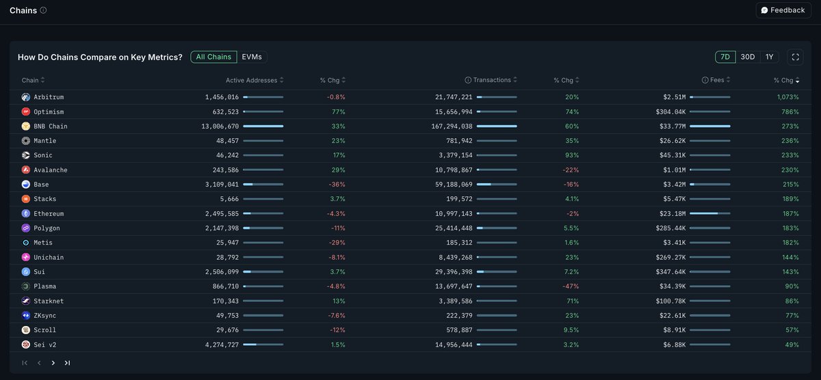821x380 pixels.
Task: Open the info icon beside Chains title
Action: 44,10
